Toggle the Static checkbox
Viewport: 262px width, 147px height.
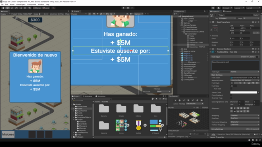pos(252,15)
